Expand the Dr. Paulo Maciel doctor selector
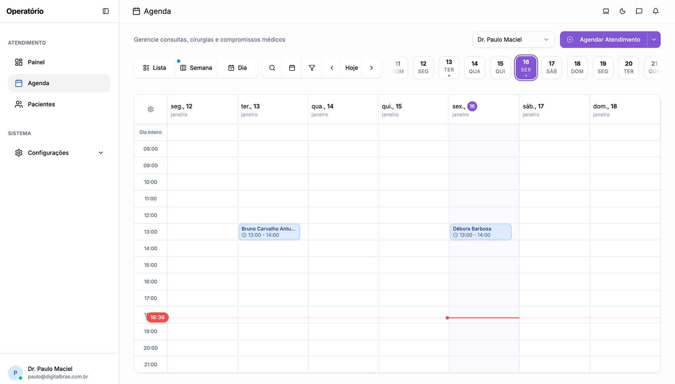Screen dimensions: 675x384 (513, 39)
